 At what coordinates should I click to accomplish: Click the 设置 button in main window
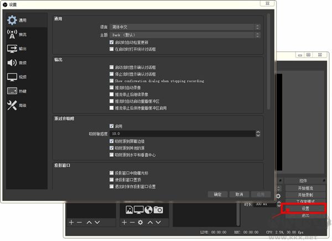click(x=305, y=208)
